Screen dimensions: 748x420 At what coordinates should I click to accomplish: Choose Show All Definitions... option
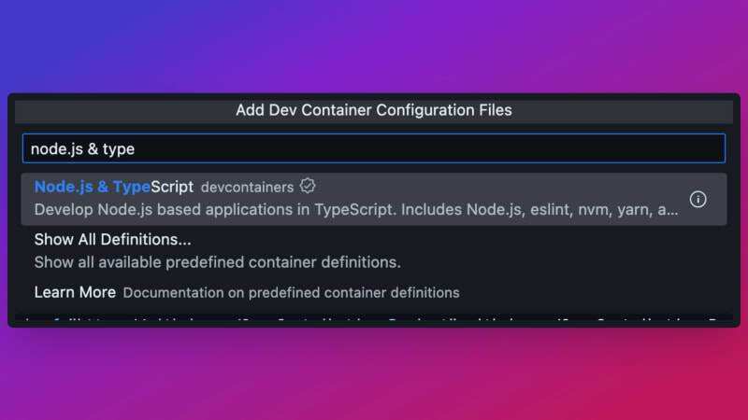click(x=112, y=240)
